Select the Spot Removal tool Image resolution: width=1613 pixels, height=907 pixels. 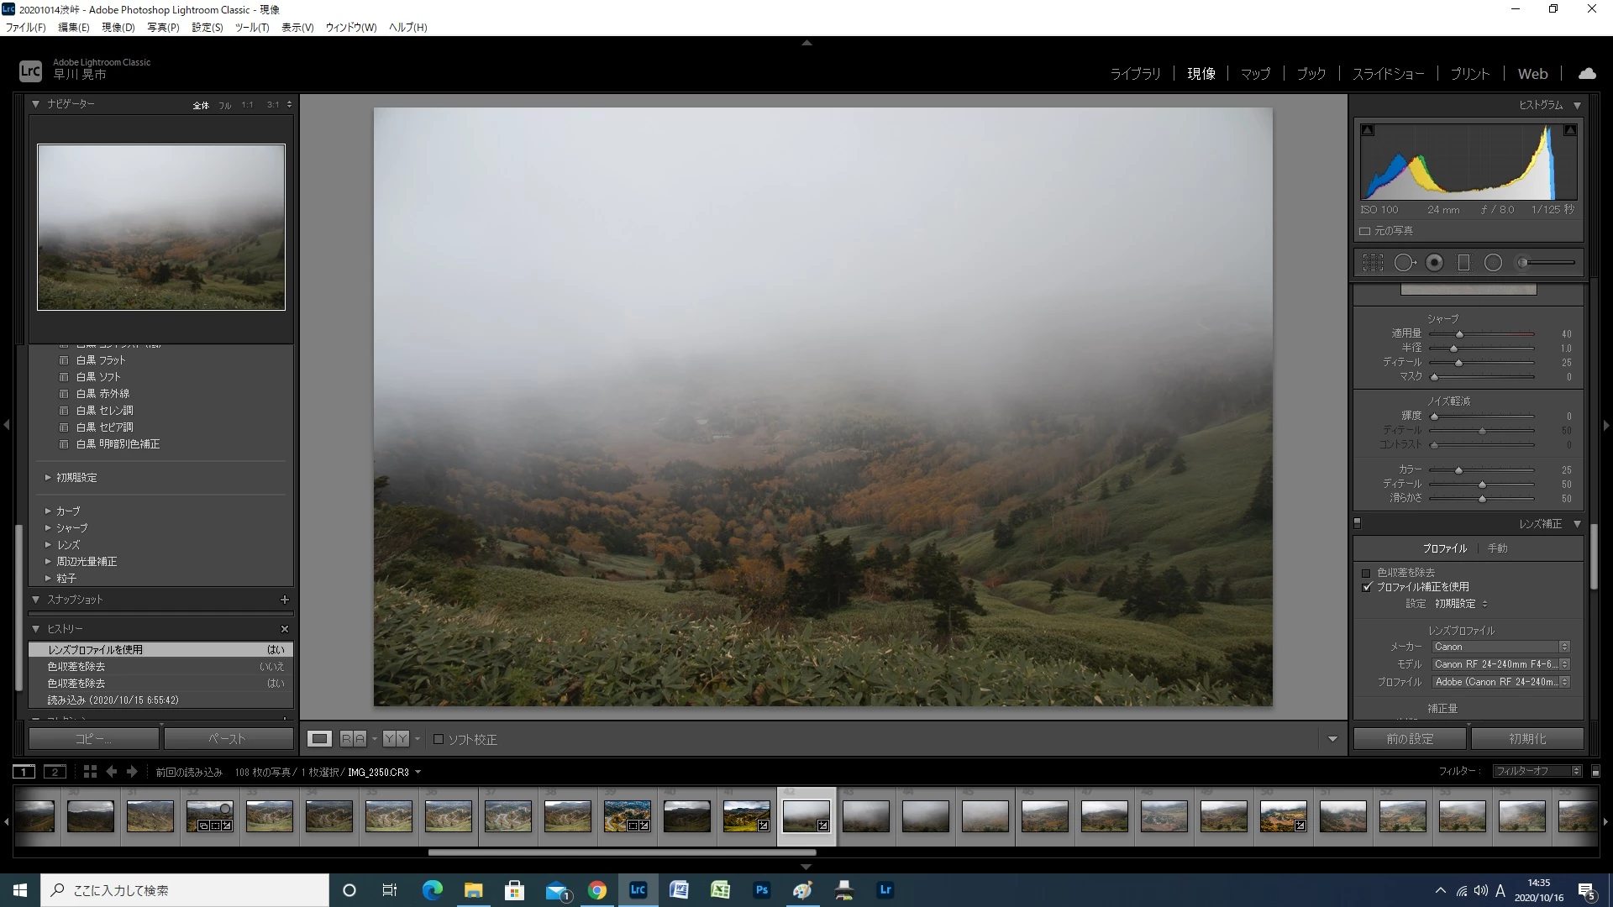1404,263
